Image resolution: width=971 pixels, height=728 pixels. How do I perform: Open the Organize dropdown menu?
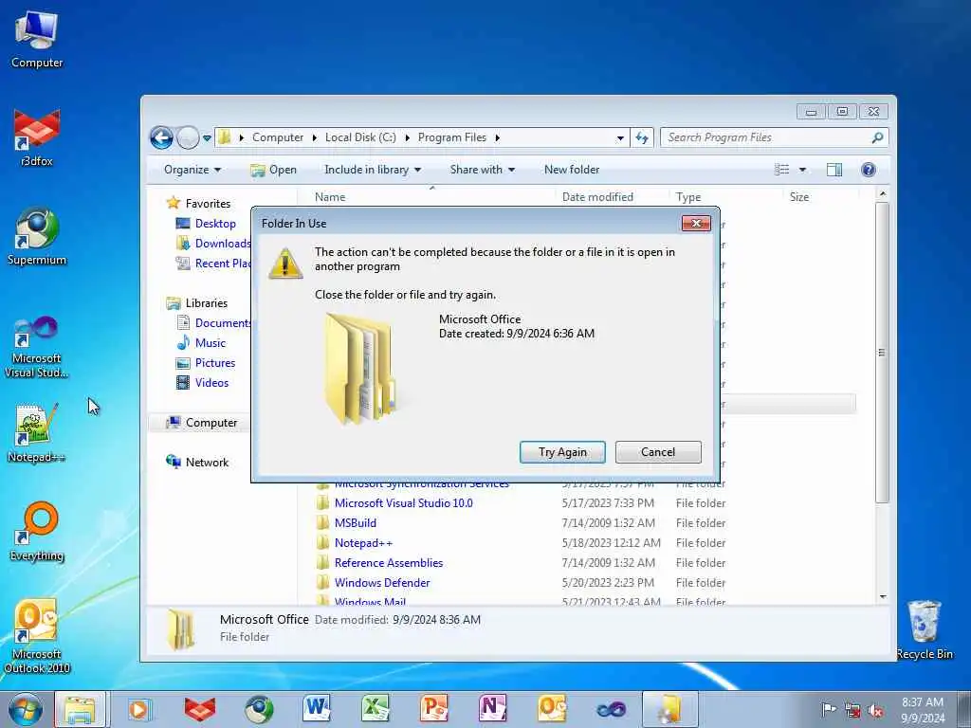tap(192, 170)
